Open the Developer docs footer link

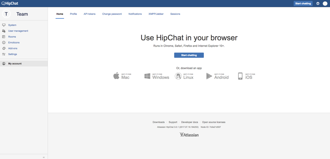point(190,122)
